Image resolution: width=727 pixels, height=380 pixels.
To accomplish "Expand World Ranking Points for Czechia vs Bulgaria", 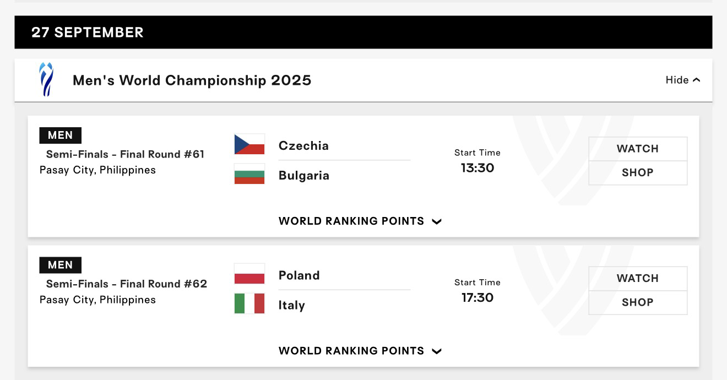I will pos(360,221).
